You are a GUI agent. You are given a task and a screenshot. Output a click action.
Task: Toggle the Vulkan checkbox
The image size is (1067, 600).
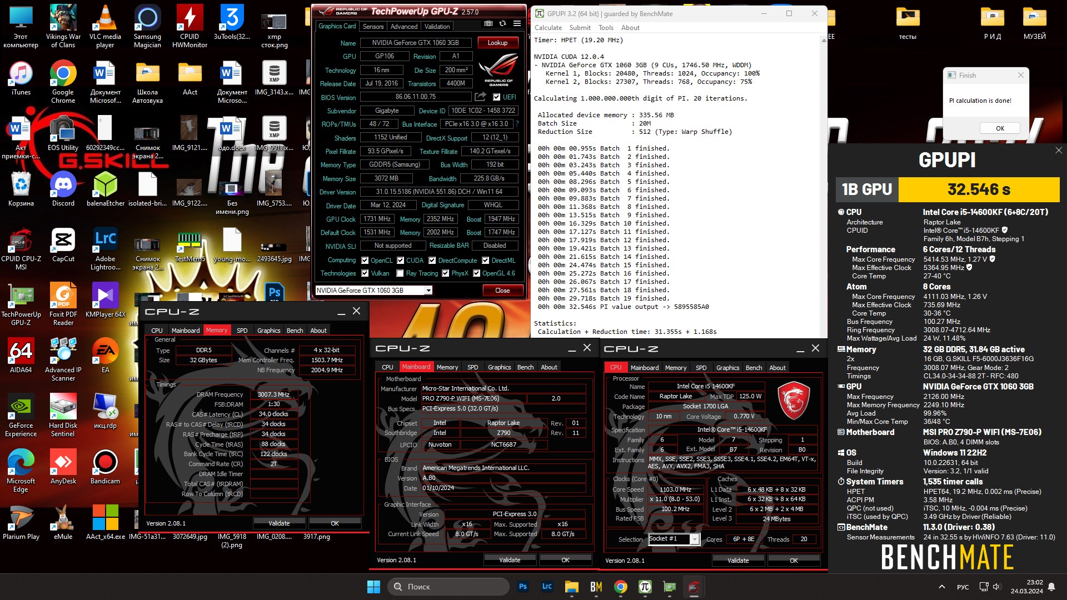click(x=365, y=273)
